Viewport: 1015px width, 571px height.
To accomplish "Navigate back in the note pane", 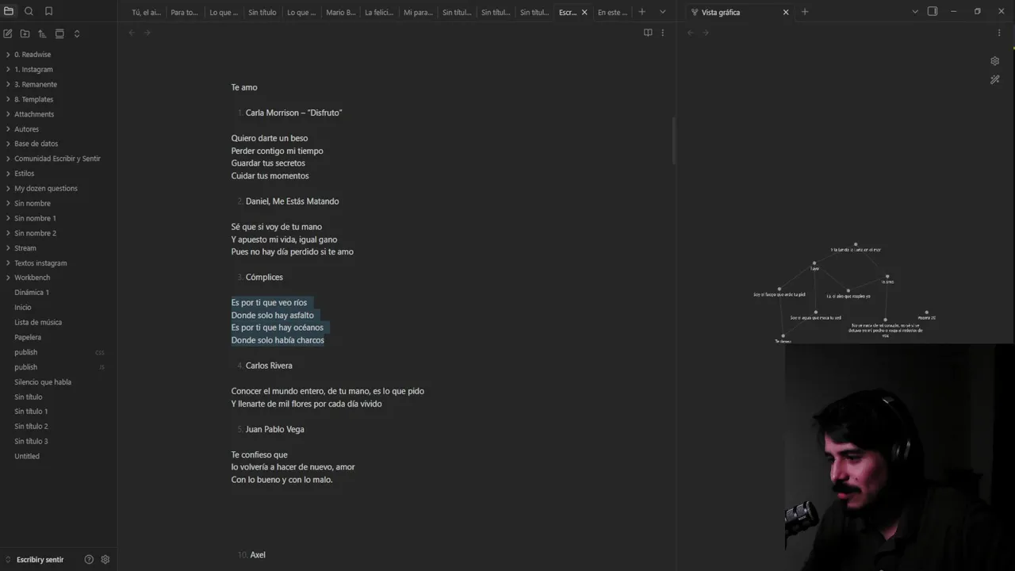I will [132, 33].
